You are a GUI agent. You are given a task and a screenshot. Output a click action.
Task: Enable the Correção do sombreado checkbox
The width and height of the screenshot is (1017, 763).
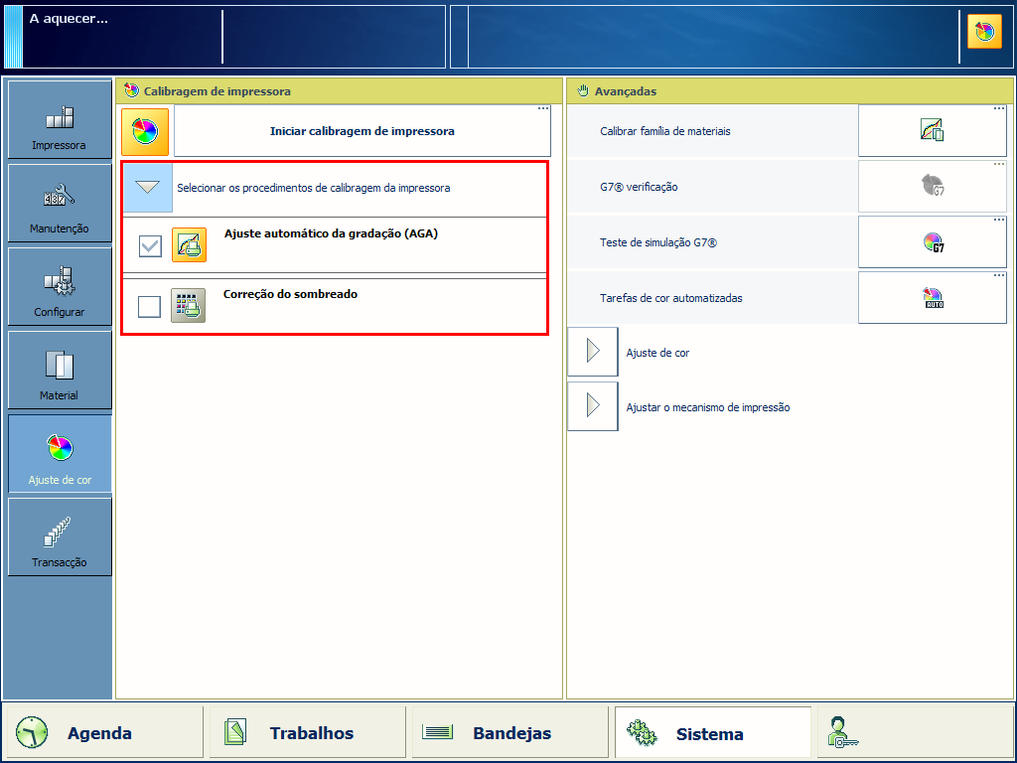tap(150, 306)
